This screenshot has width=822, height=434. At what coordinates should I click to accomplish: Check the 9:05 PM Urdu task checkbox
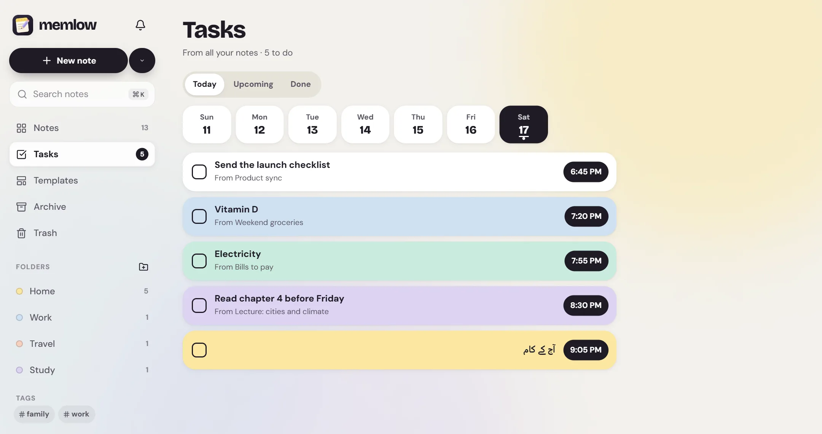point(199,350)
